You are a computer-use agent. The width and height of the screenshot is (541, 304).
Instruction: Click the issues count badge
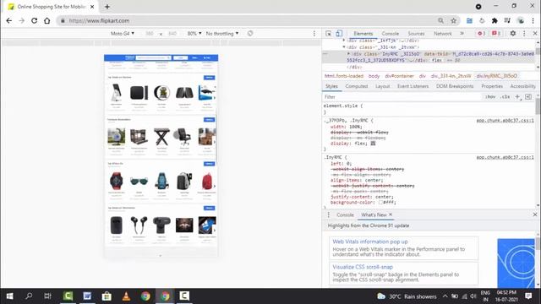496,34
